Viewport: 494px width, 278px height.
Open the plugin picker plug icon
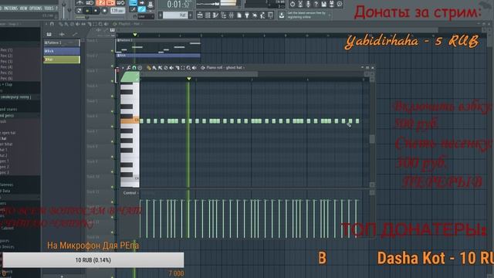[x=247, y=15]
